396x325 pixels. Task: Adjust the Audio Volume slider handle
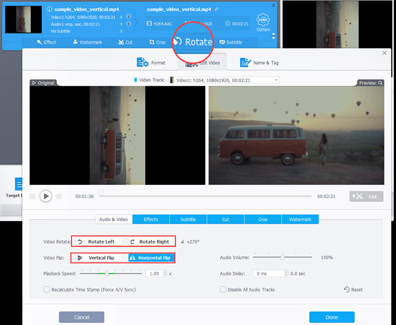[x=283, y=257]
